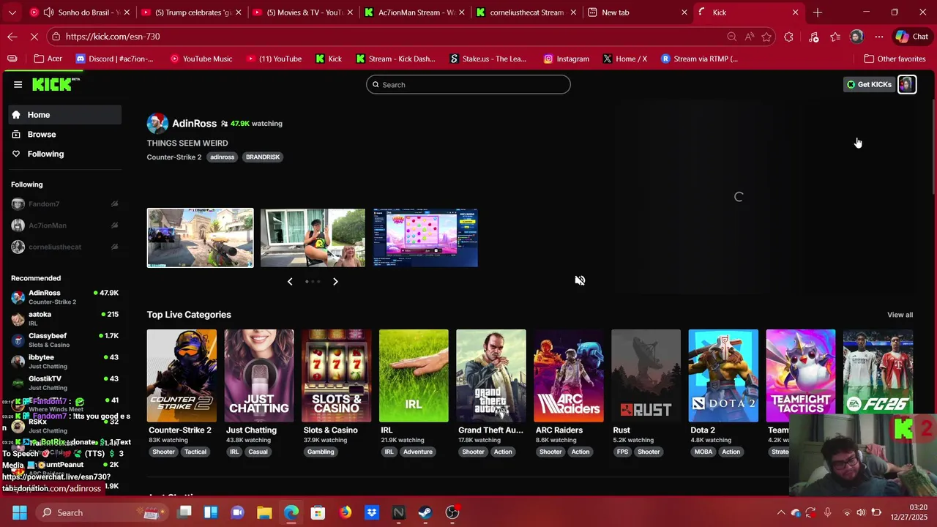Open File Explorer from the taskbar
The width and height of the screenshot is (937, 527).
point(264,512)
